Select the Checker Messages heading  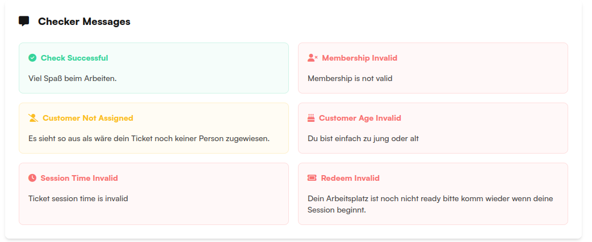(x=84, y=22)
